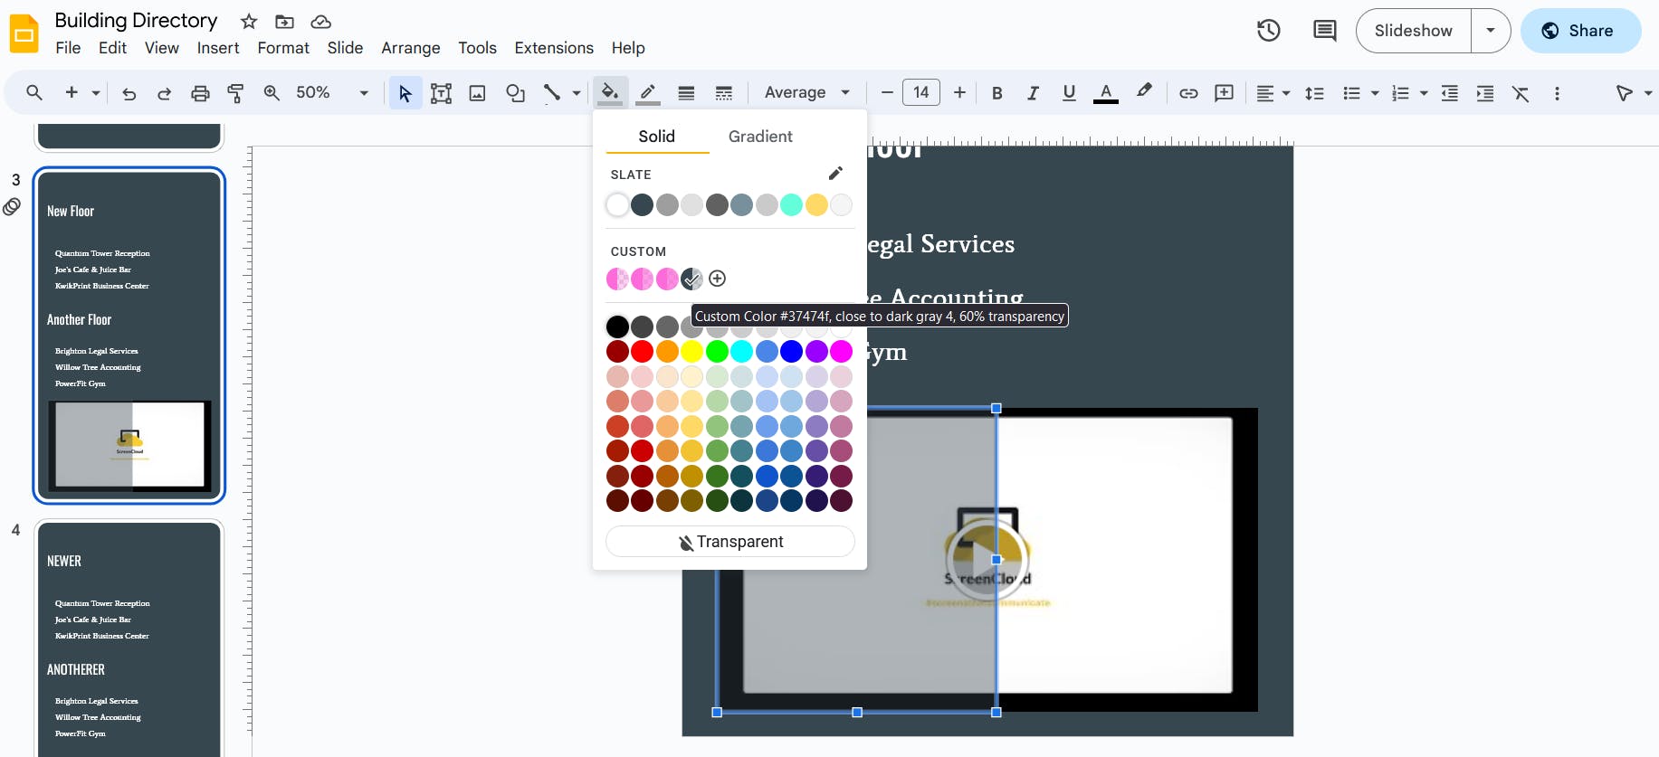Open version history clock icon
1659x757 pixels.
coord(1268,31)
